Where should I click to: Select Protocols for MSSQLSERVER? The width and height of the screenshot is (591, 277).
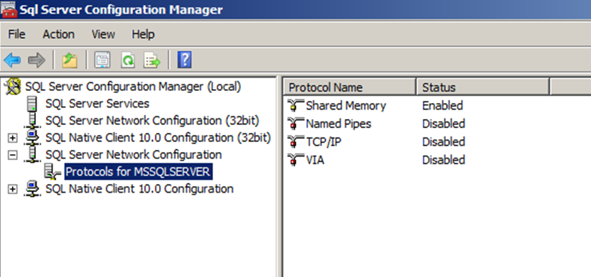tap(138, 172)
